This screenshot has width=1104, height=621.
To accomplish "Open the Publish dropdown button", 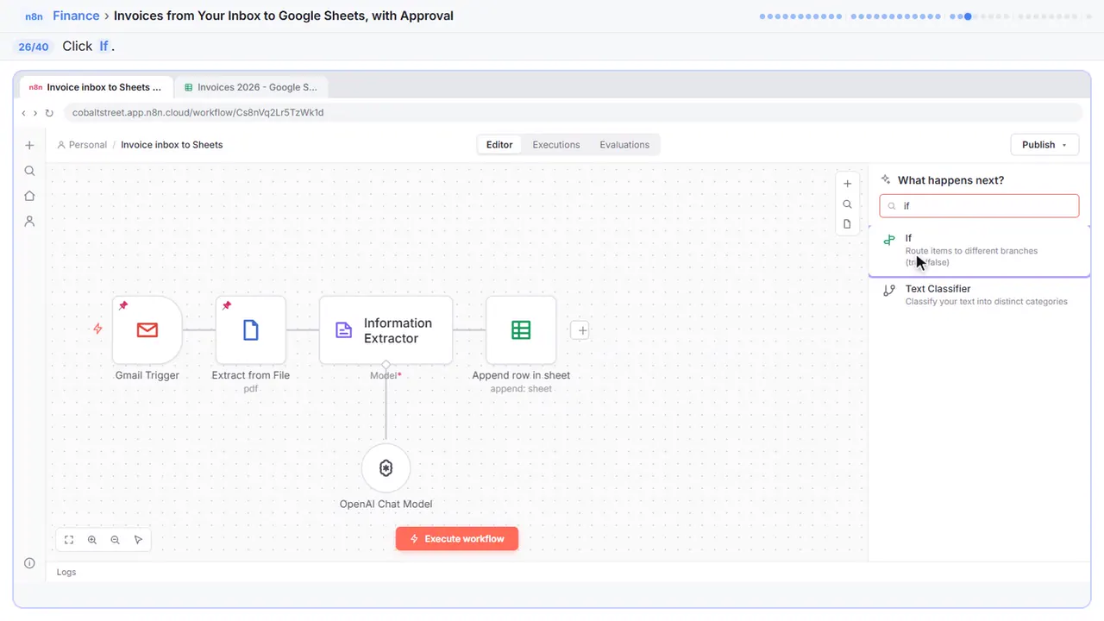I will pyautogui.click(x=1044, y=145).
